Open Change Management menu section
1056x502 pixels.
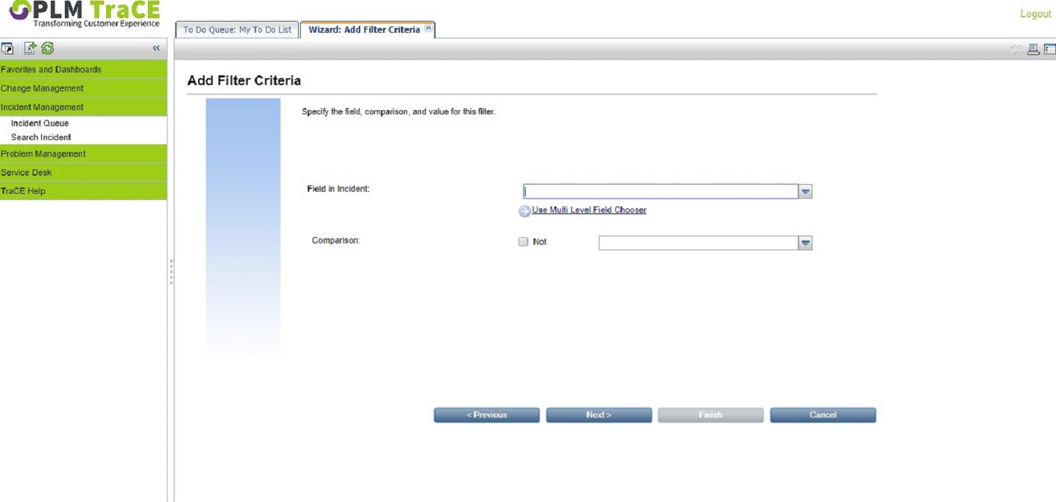pyautogui.click(x=84, y=89)
